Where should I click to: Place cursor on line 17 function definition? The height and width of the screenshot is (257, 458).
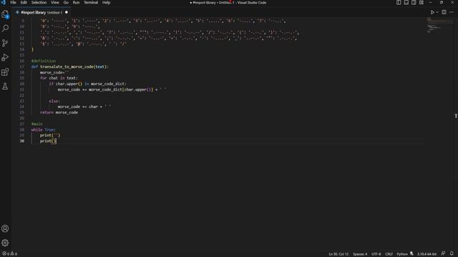(x=70, y=66)
